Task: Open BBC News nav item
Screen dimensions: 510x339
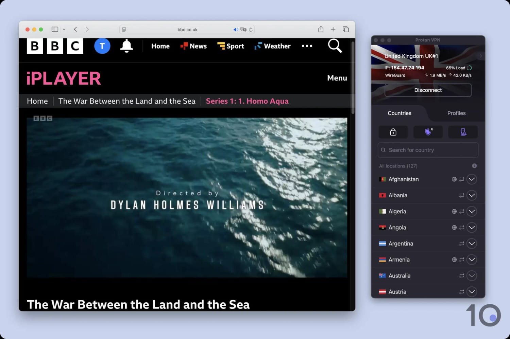Action: click(193, 46)
